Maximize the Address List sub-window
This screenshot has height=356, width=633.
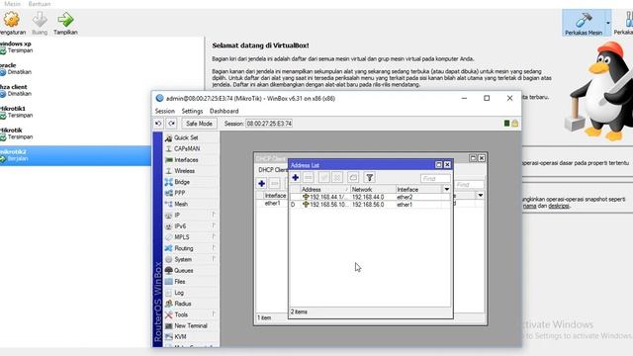438,165
